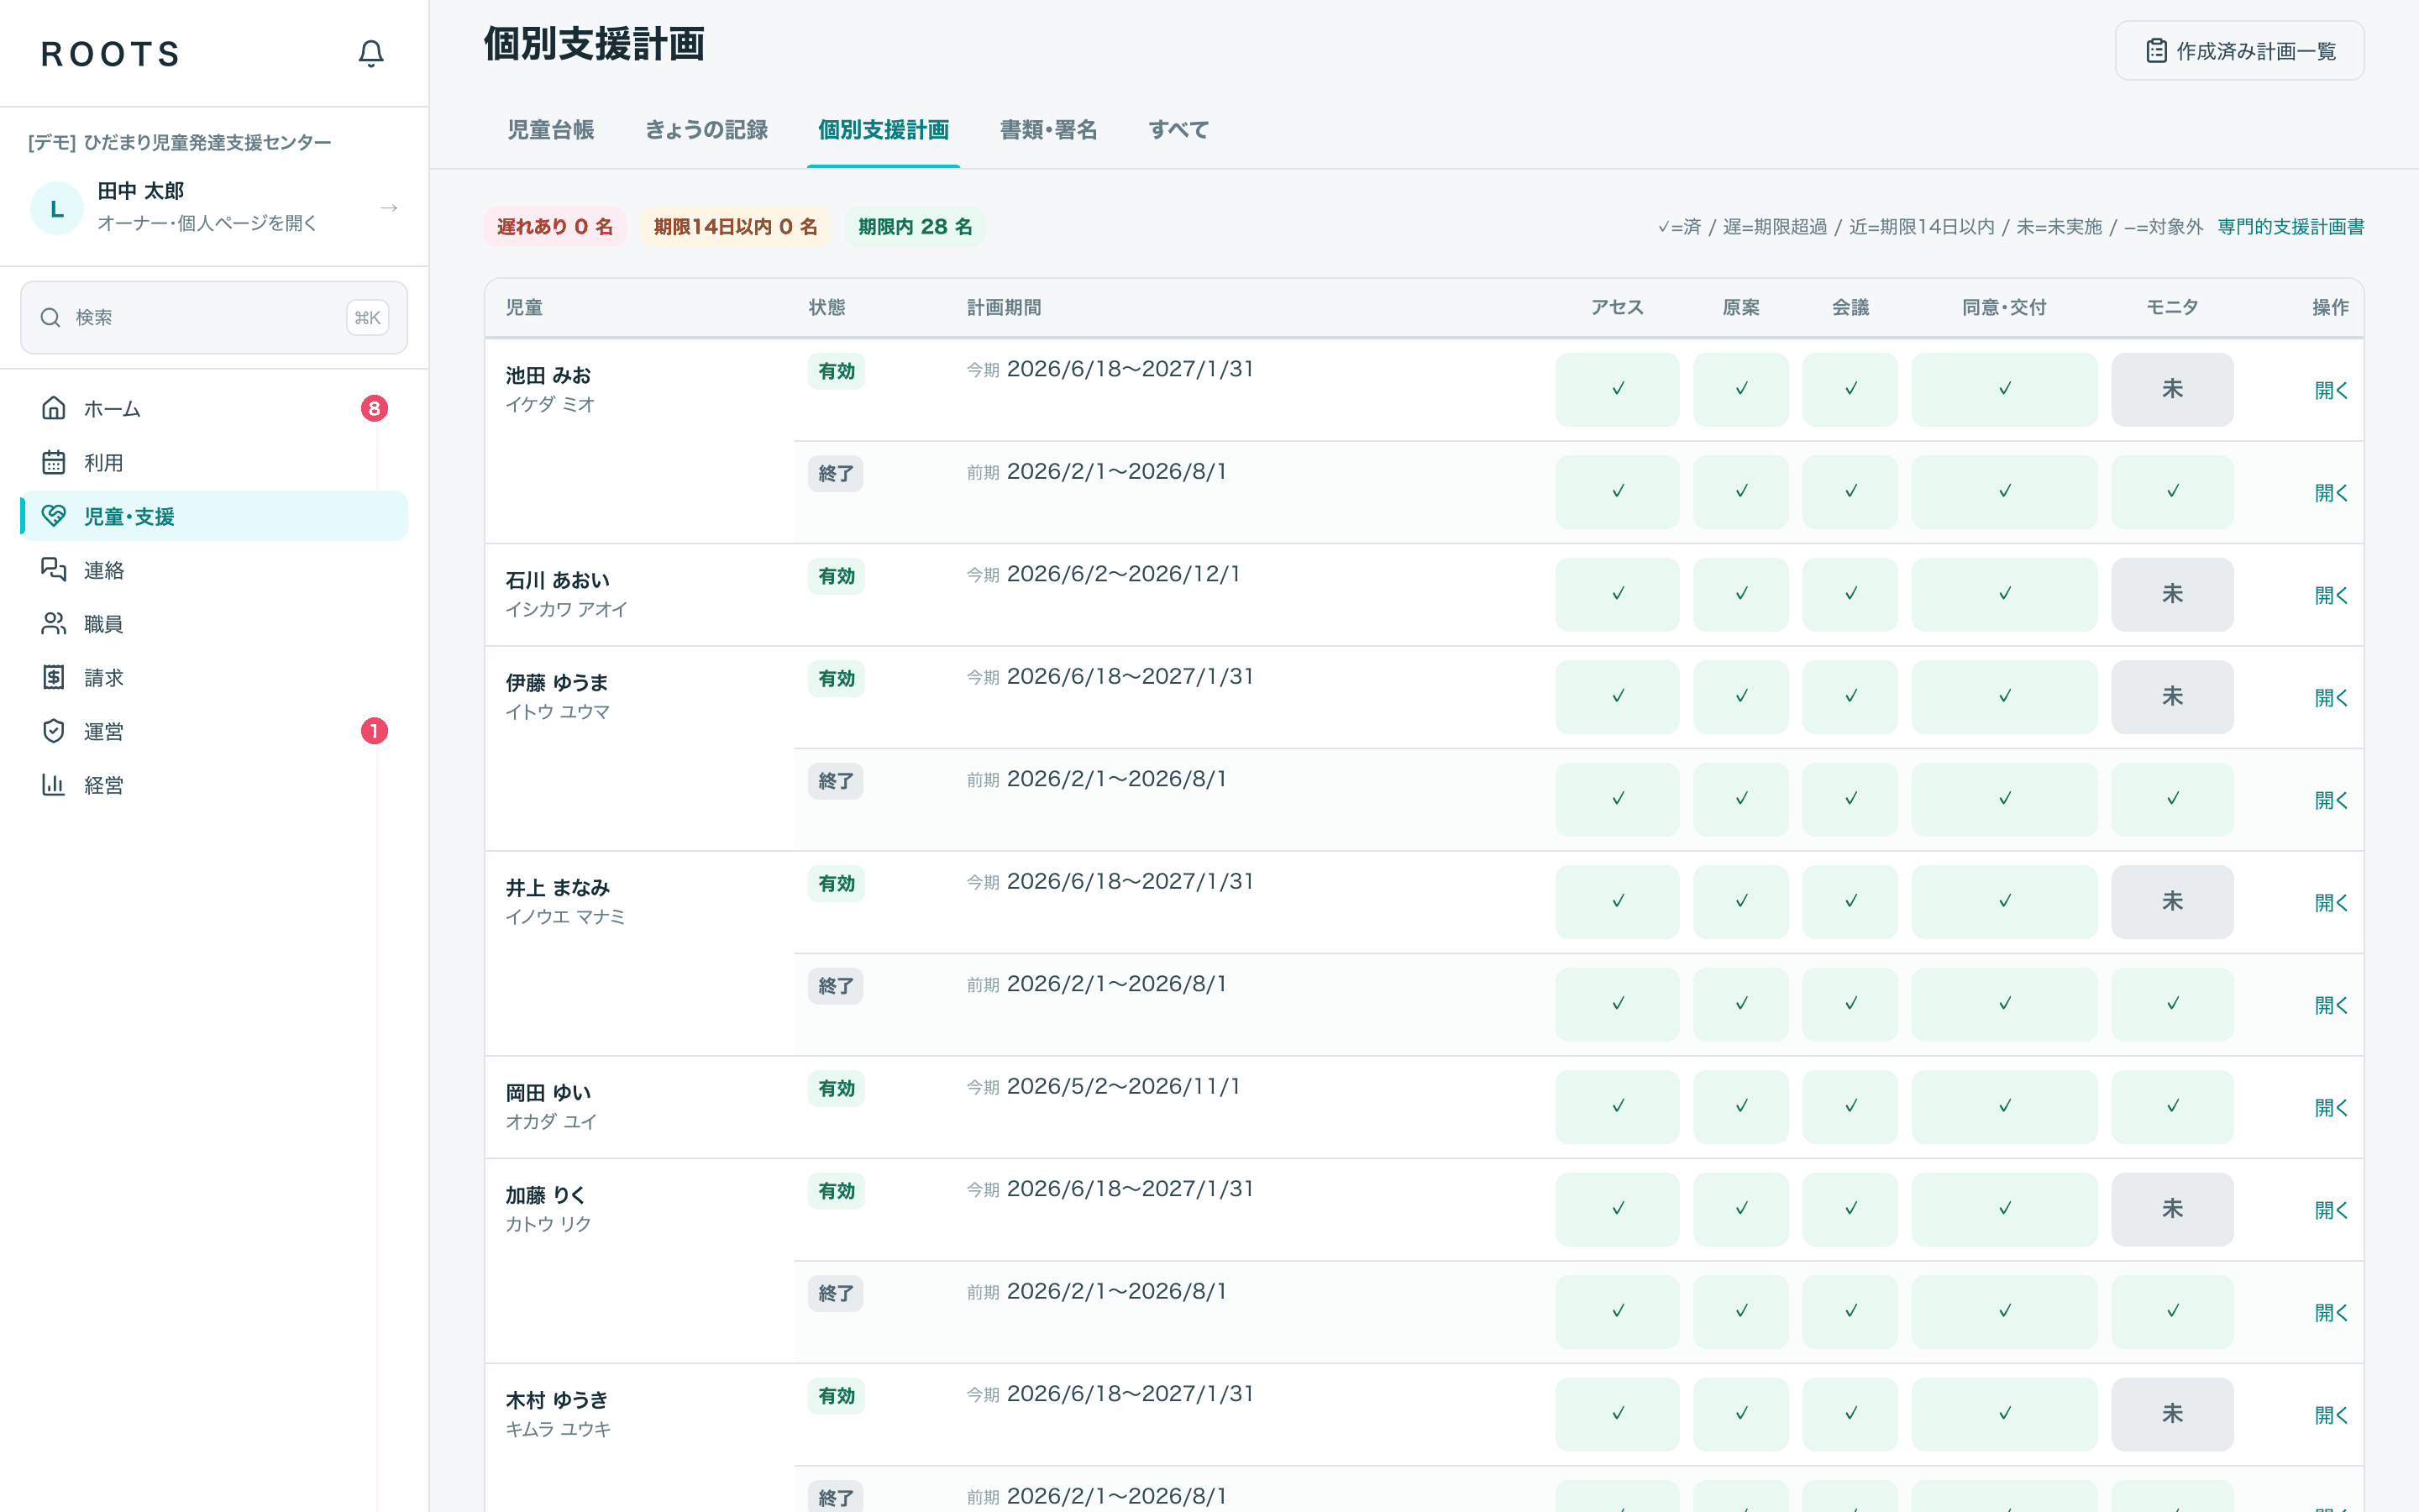Click 同意・交付 checkmark cell for 岡田 ゆい
The height and width of the screenshot is (1512, 2419).
click(2004, 1106)
